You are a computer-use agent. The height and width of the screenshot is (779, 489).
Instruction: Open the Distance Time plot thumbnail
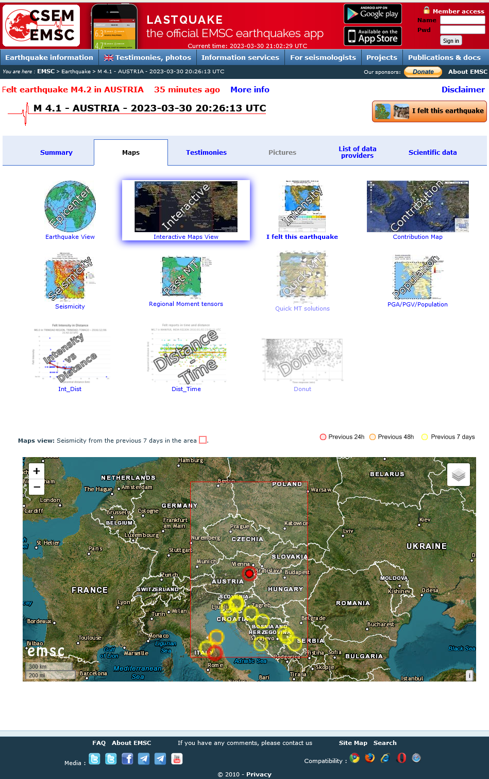[187, 354]
